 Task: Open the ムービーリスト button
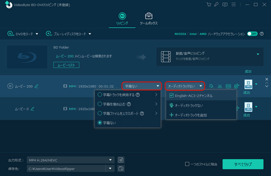pos(66,65)
